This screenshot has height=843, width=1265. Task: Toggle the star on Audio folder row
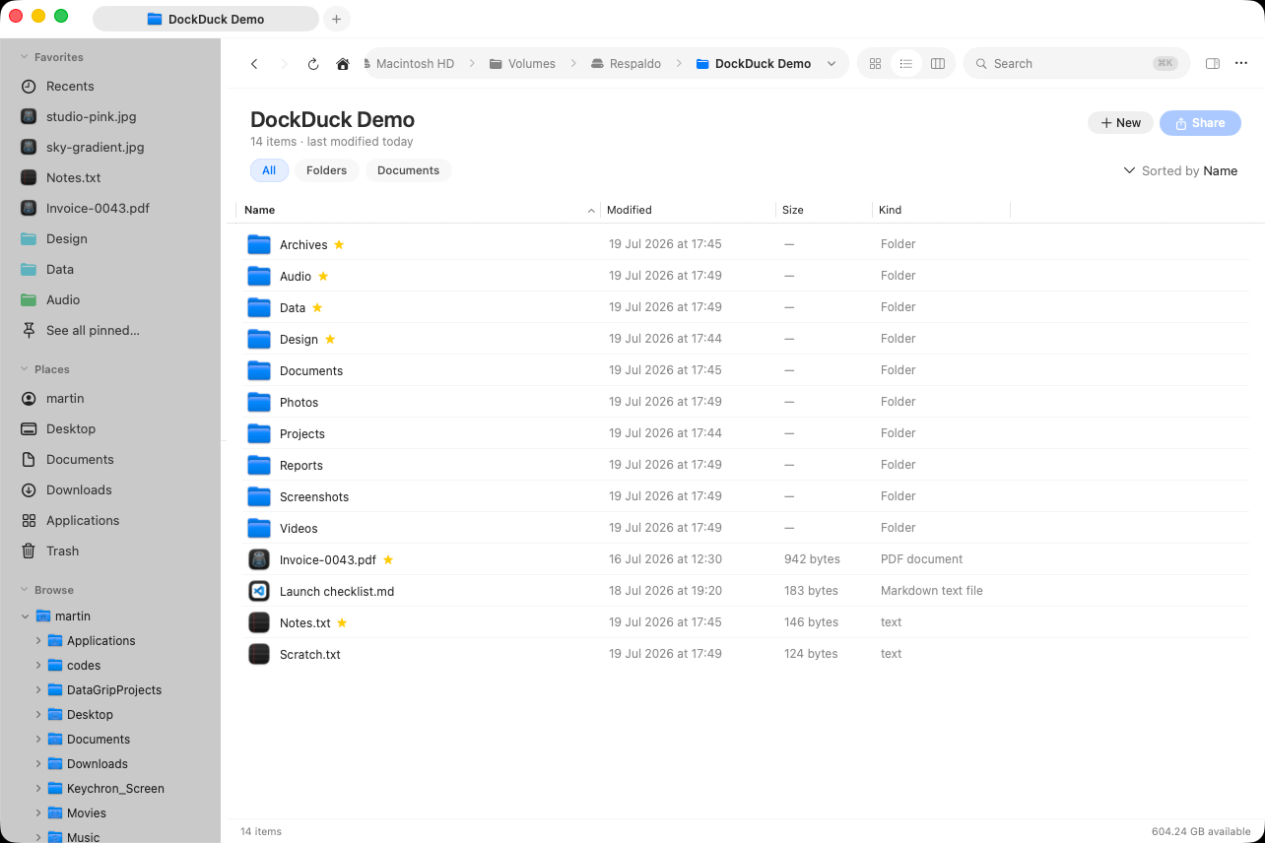click(323, 276)
